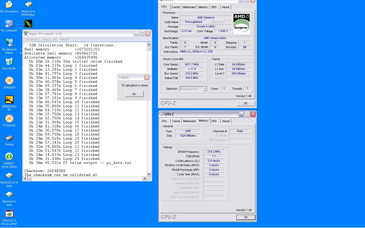Image resolution: width=365 pixels, height=228 pixels.
Task: Switch to Mainboard tab in lower CPU-Z
Action: click(189, 121)
